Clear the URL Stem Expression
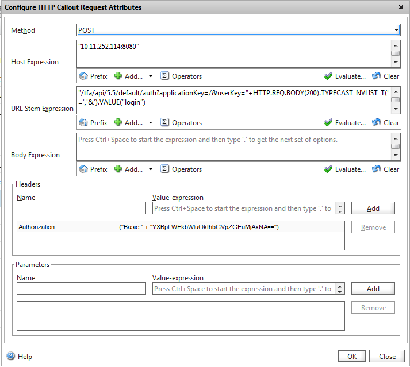 tap(385, 122)
